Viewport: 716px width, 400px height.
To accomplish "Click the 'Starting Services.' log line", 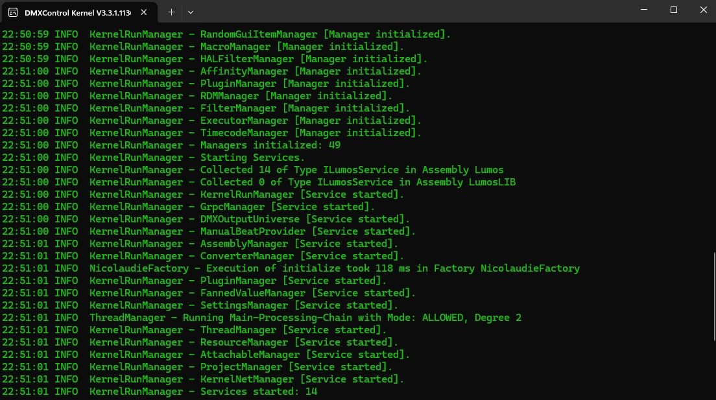I will pyautogui.click(x=154, y=158).
